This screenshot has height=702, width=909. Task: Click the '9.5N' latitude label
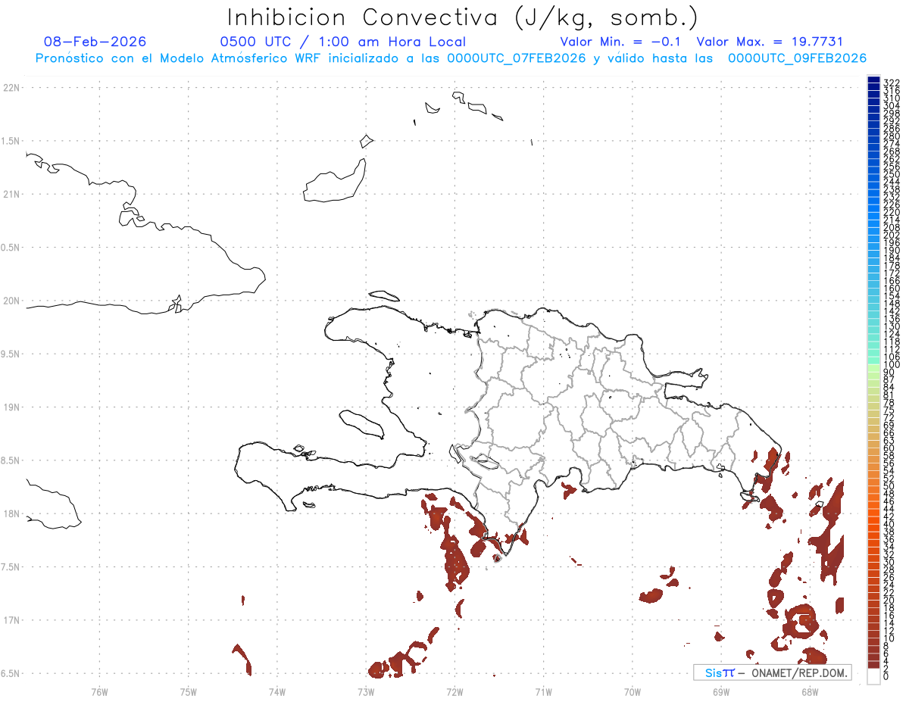(x=11, y=354)
